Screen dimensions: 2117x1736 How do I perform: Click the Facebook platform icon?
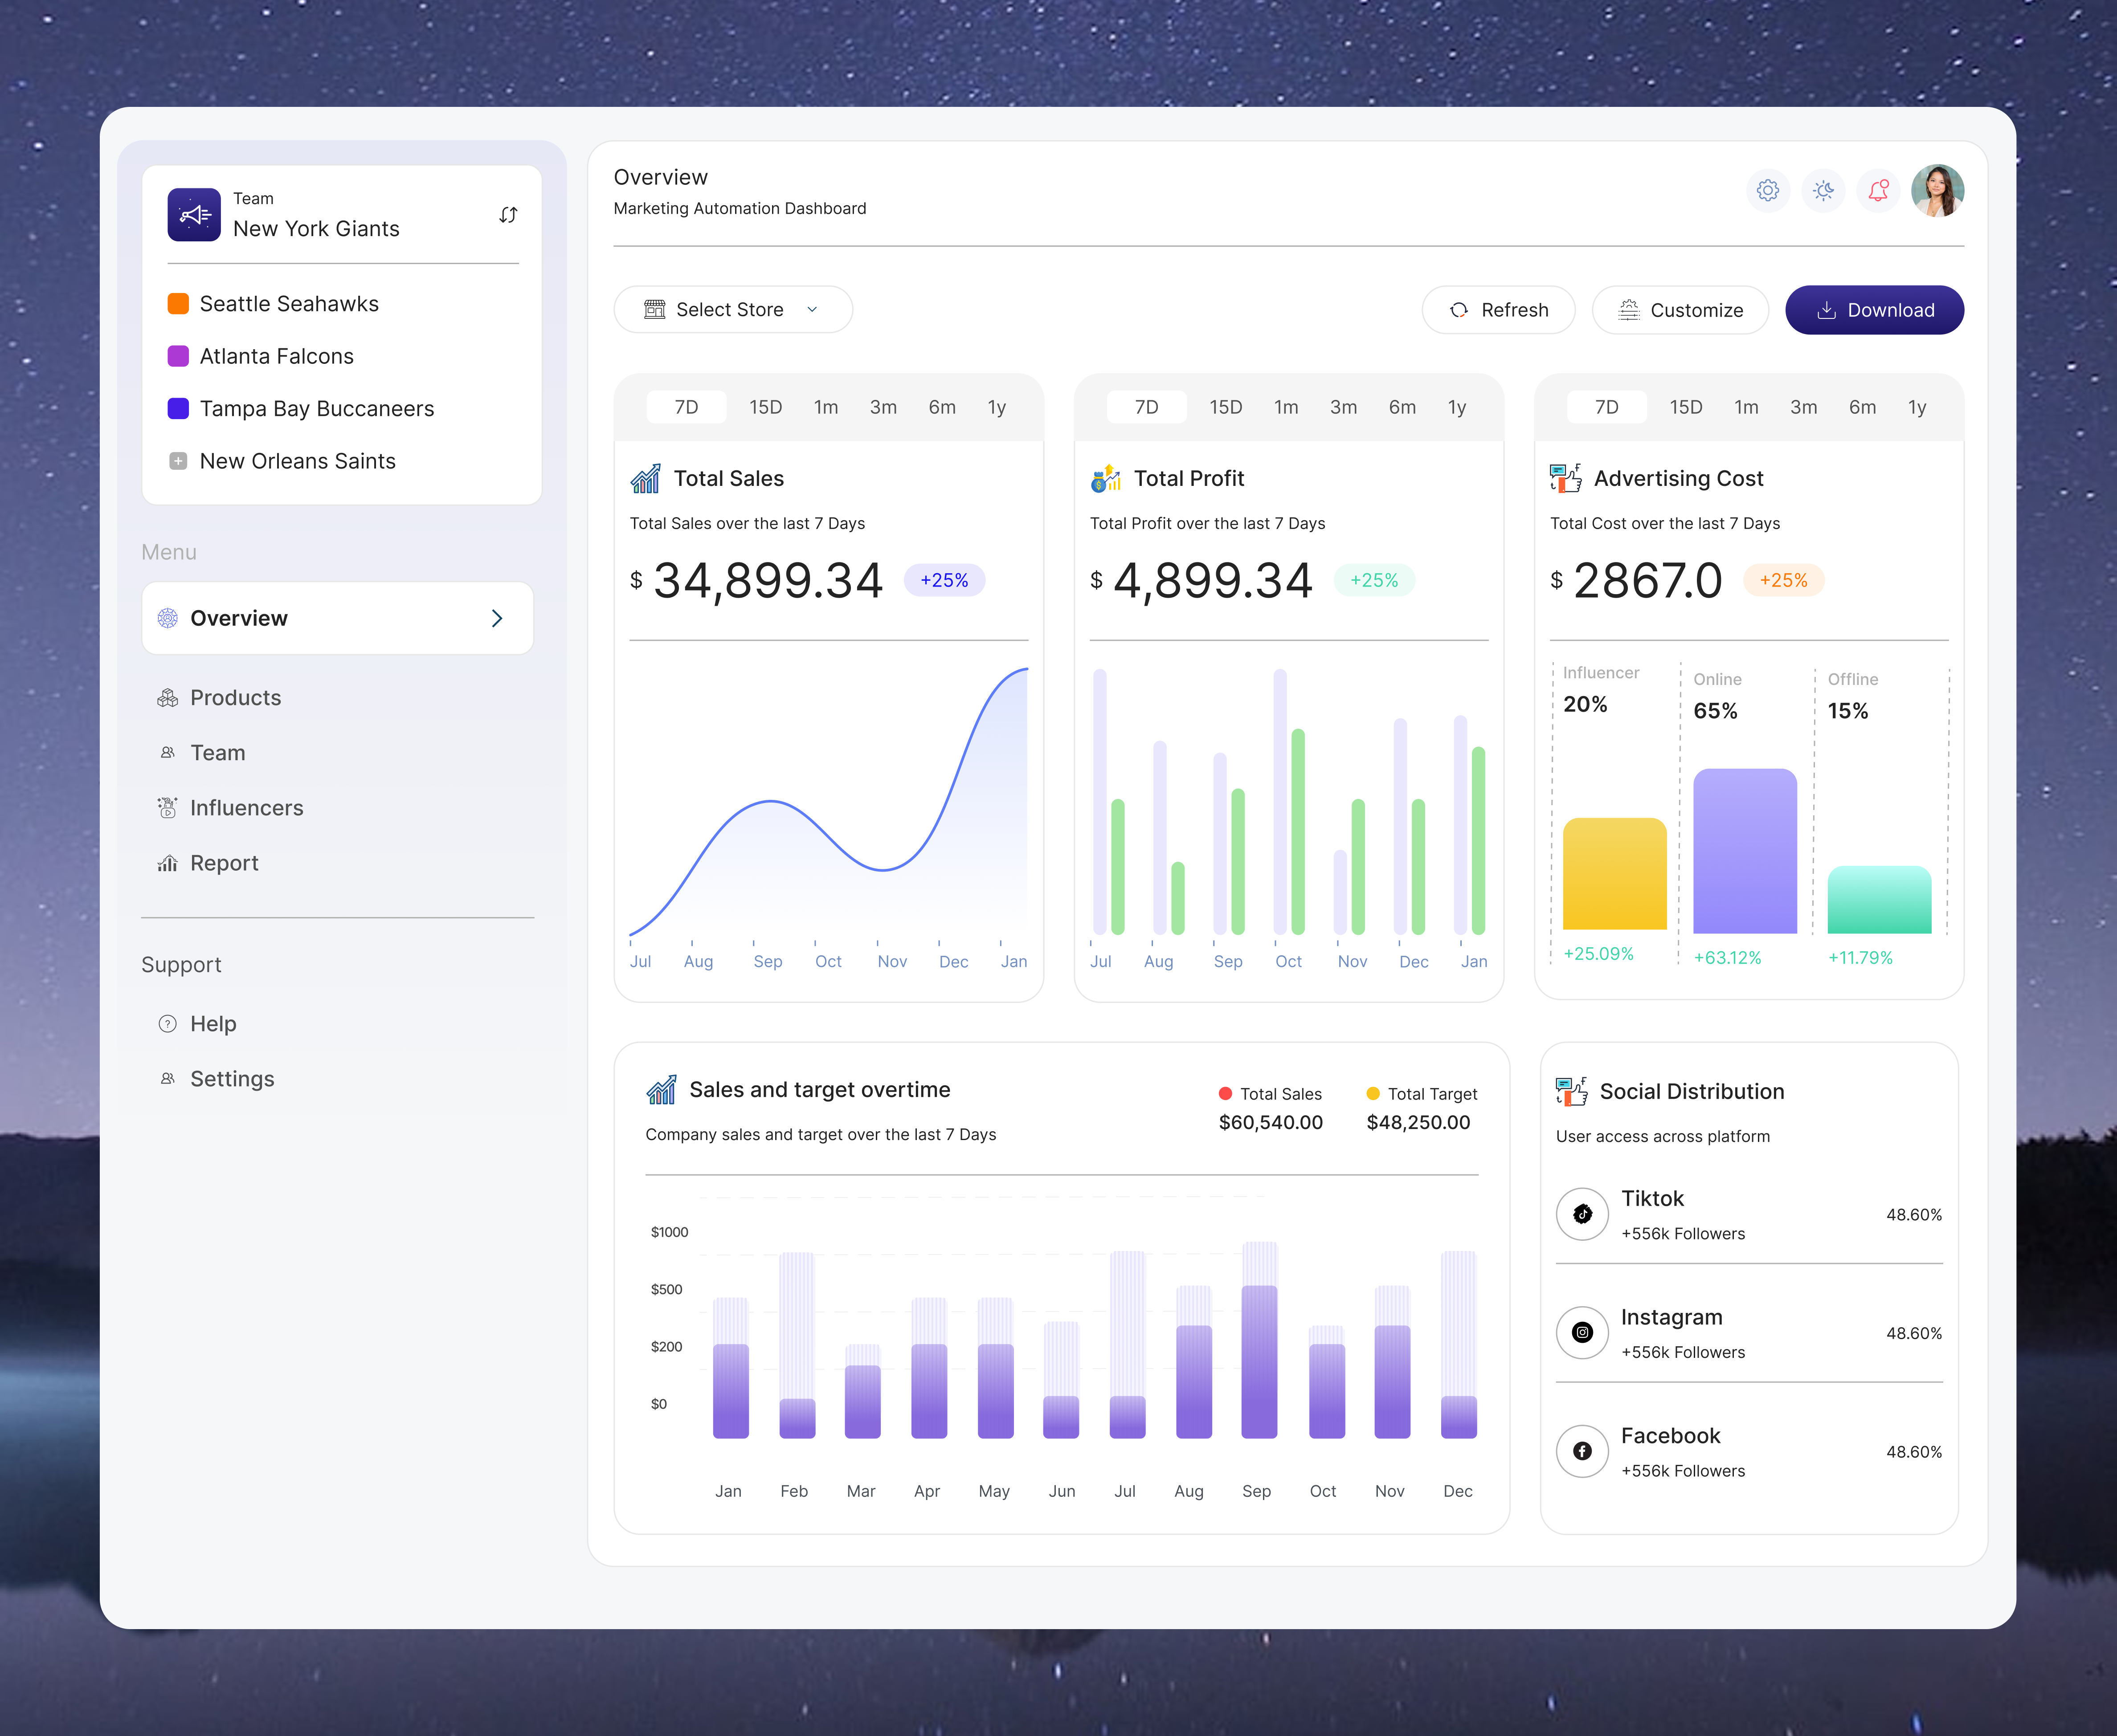[x=1583, y=1451]
